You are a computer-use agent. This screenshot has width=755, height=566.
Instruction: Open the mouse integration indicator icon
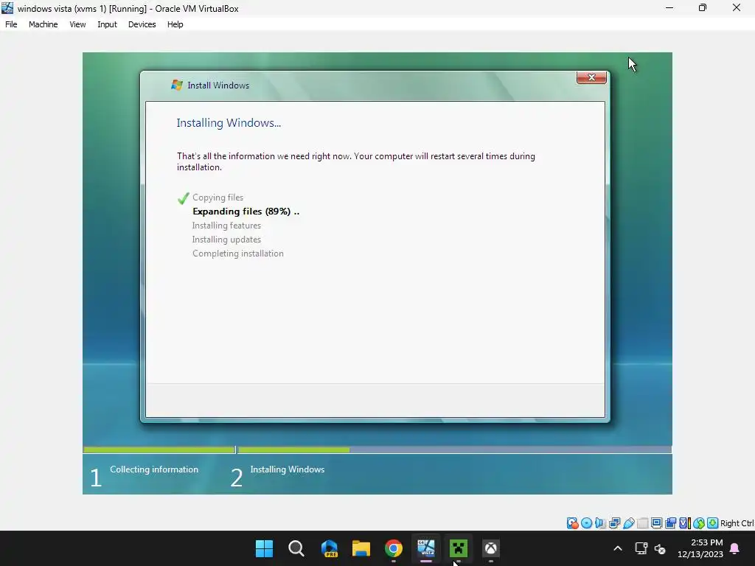(x=699, y=523)
